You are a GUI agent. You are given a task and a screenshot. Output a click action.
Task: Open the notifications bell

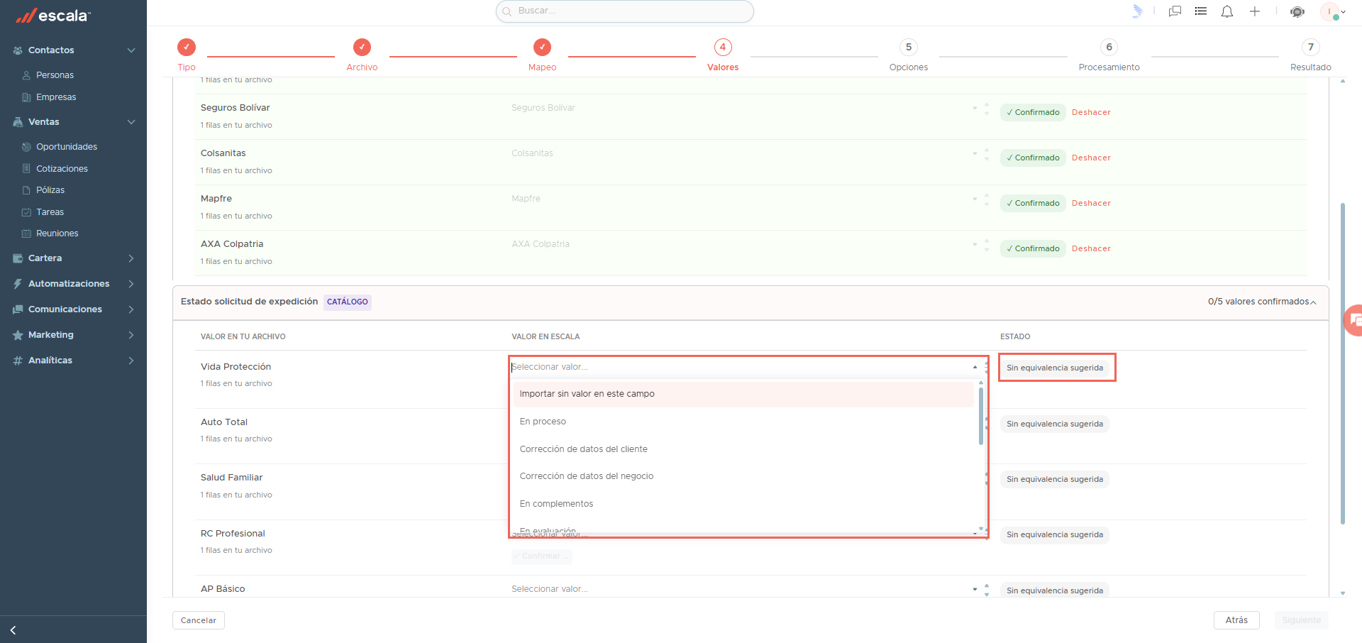(x=1227, y=11)
